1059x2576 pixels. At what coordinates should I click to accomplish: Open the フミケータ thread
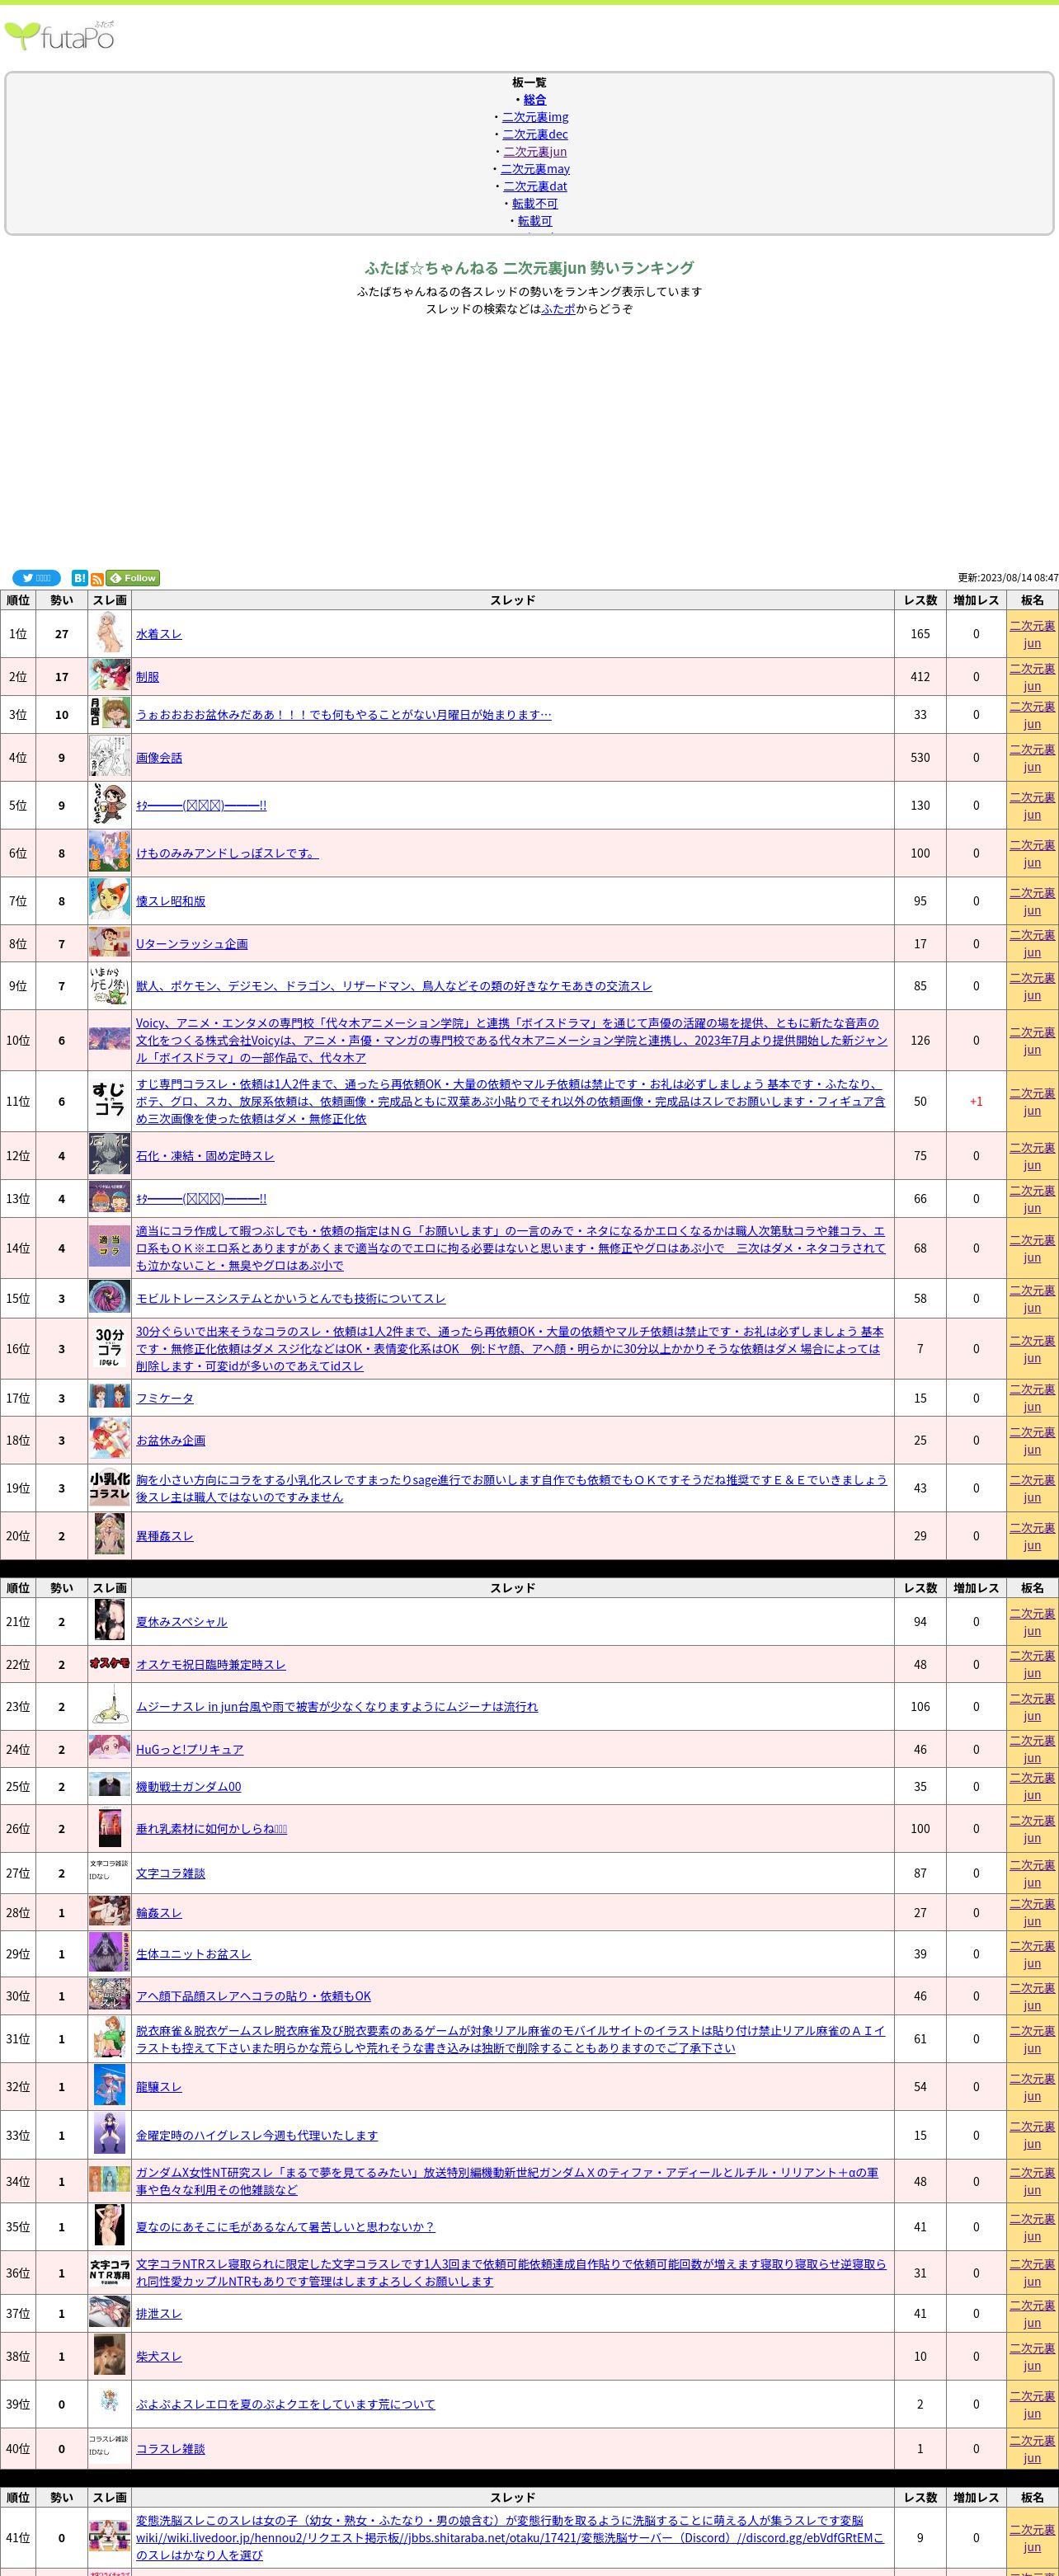coord(165,1398)
